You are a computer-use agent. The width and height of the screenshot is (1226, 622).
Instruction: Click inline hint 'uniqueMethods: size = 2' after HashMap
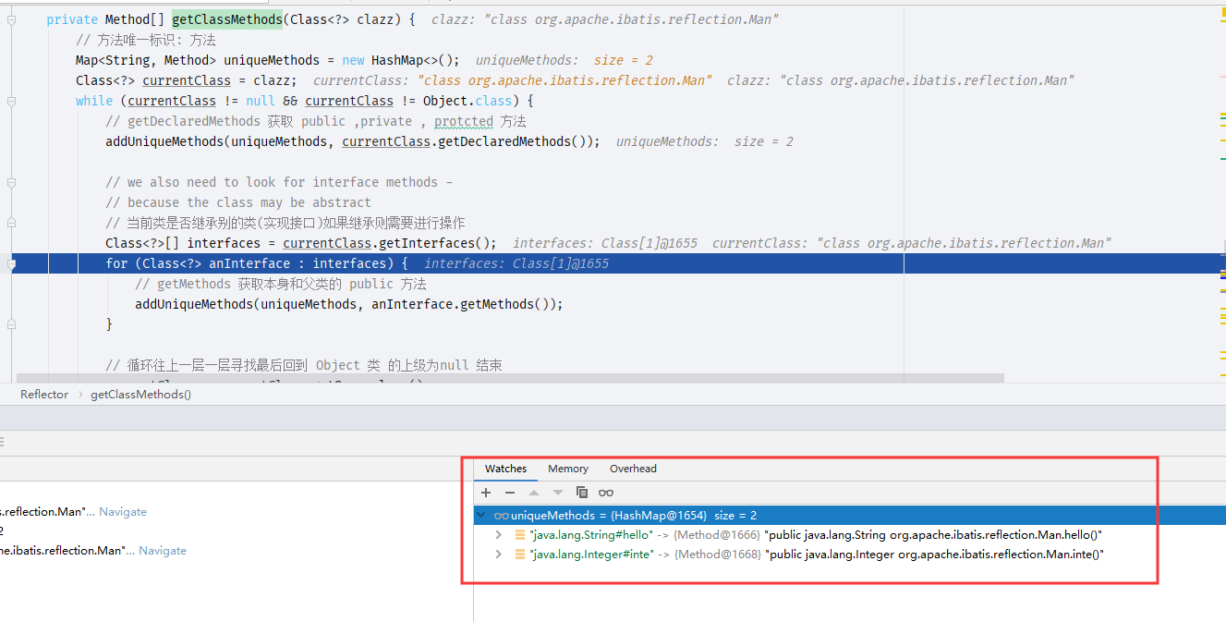(564, 60)
